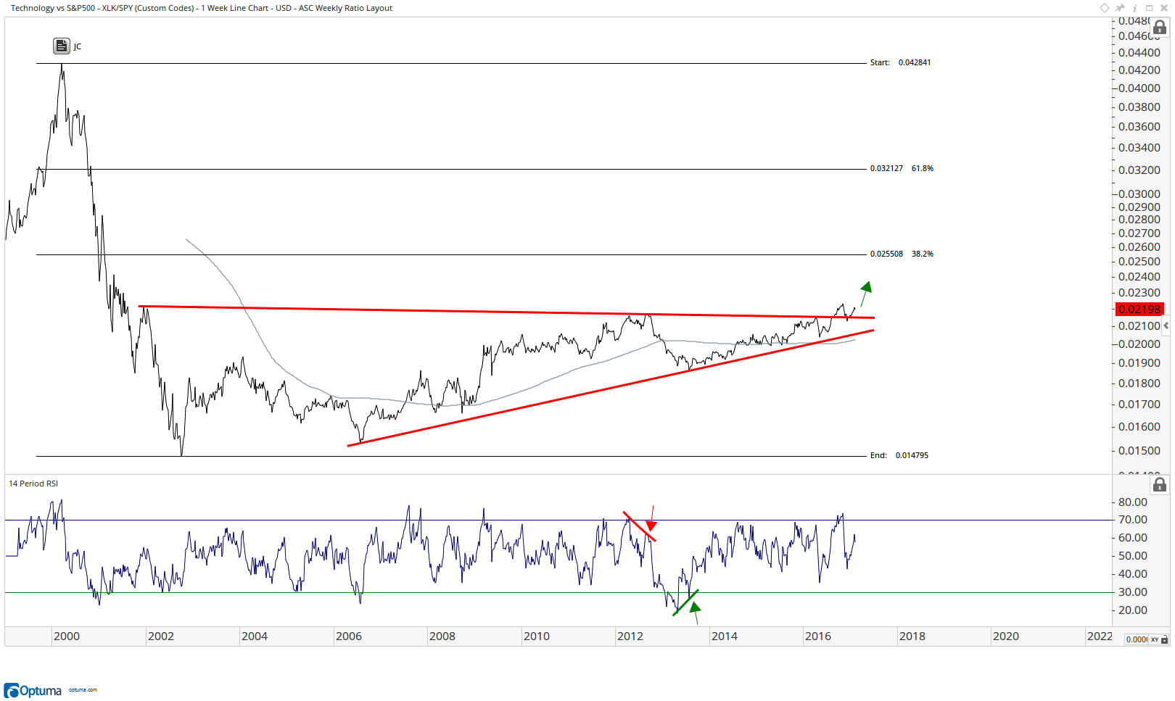Click the 70.00 level on RSI scale

coord(1133,520)
